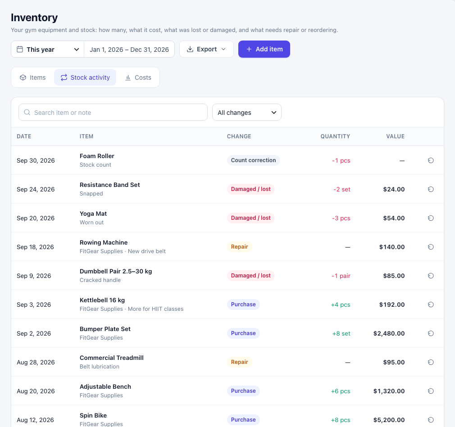Click the Spin Bike item name
The image size is (455, 427).
[93, 415]
